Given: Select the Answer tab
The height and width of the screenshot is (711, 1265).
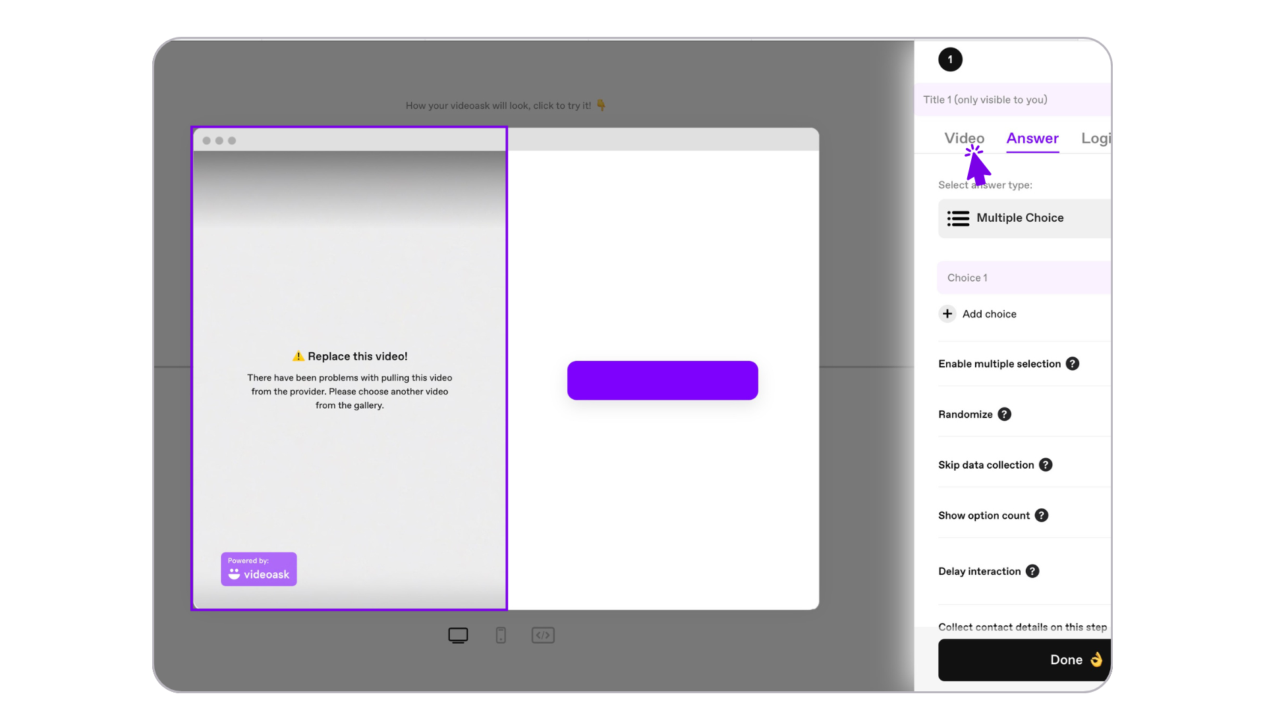Looking at the screenshot, I should (1032, 138).
